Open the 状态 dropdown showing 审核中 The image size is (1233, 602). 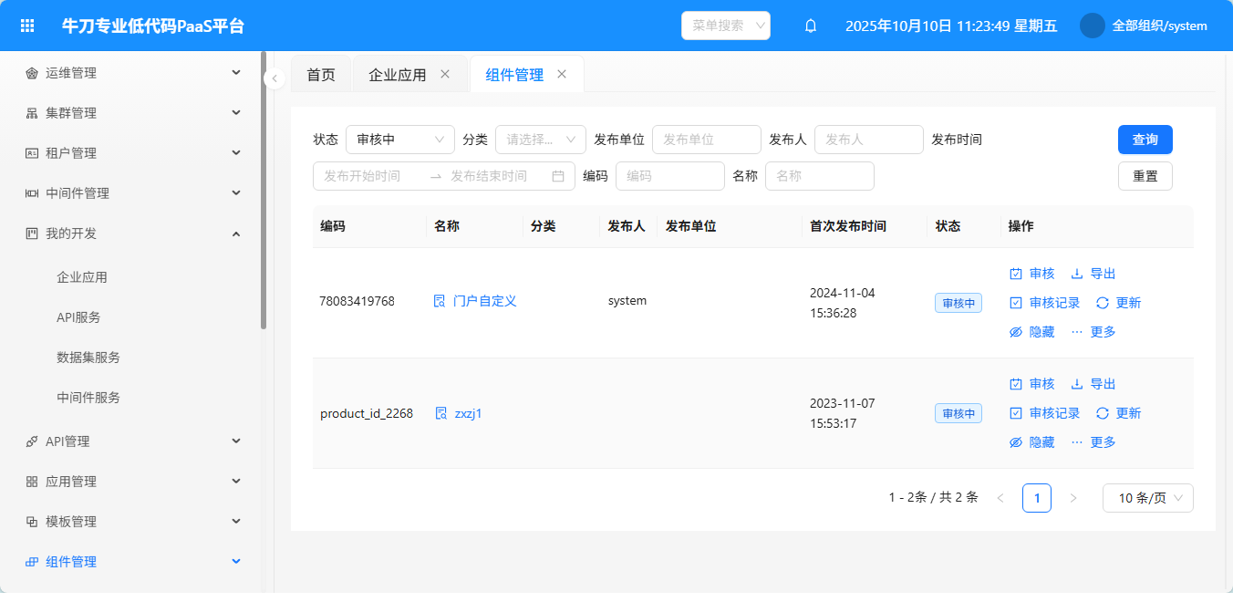(x=399, y=140)
